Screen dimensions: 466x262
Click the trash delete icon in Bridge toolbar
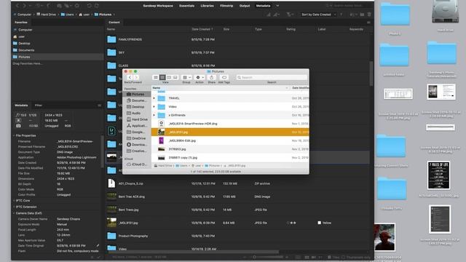click(x=369, y=15)
